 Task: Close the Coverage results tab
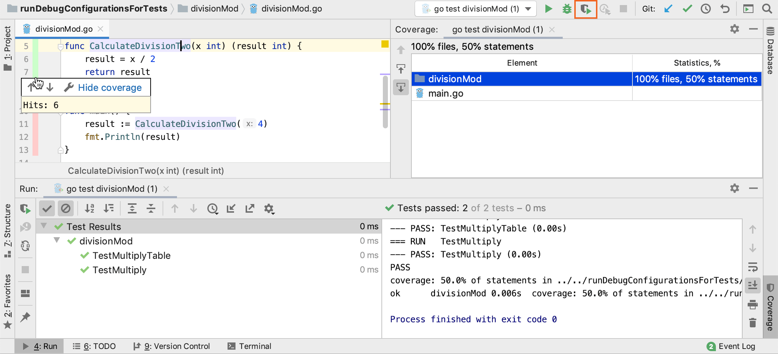coord(552,30)
